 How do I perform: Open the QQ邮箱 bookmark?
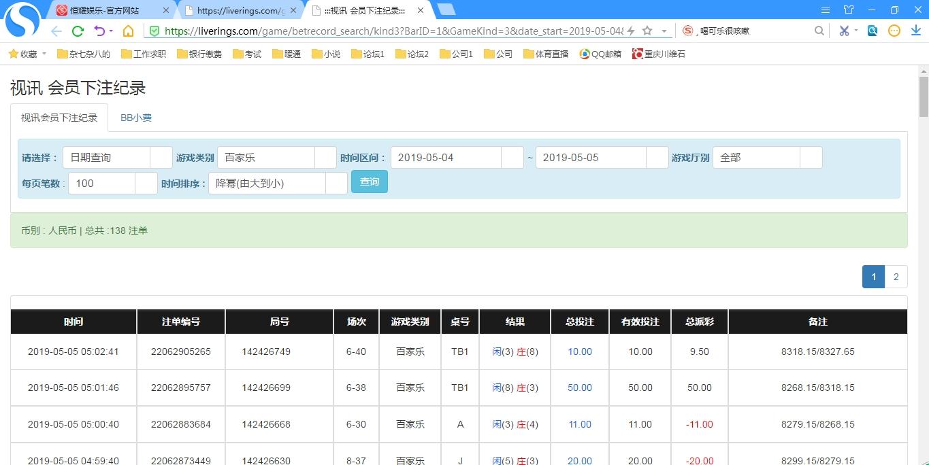pos(600,54)
